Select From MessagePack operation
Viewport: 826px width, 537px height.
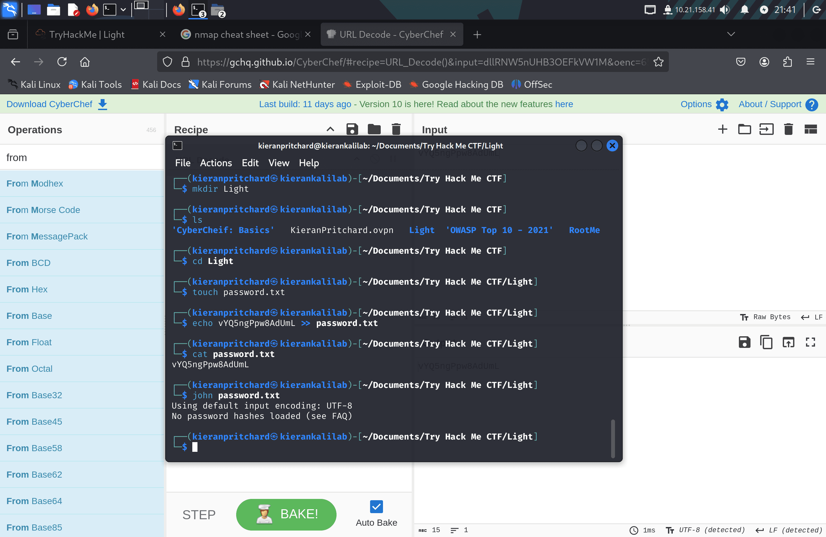(x=82, y=236)
